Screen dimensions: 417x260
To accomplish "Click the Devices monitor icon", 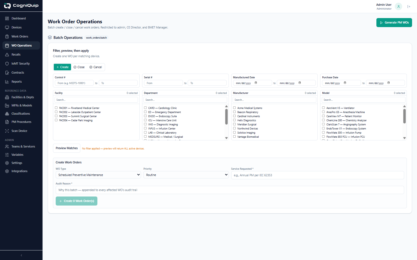I will 7,27.
